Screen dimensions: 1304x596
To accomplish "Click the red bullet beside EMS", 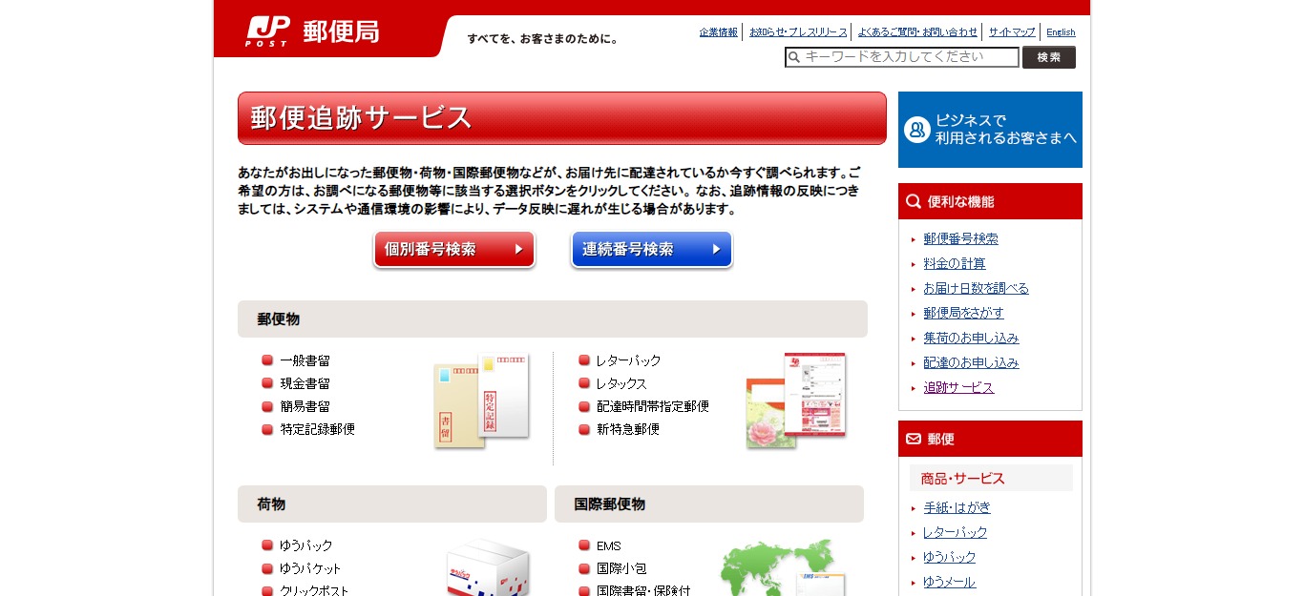I will pos(584,545).
